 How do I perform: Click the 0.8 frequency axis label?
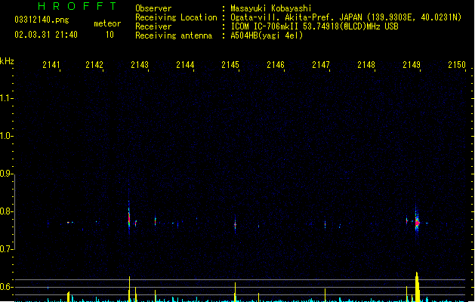6,211
